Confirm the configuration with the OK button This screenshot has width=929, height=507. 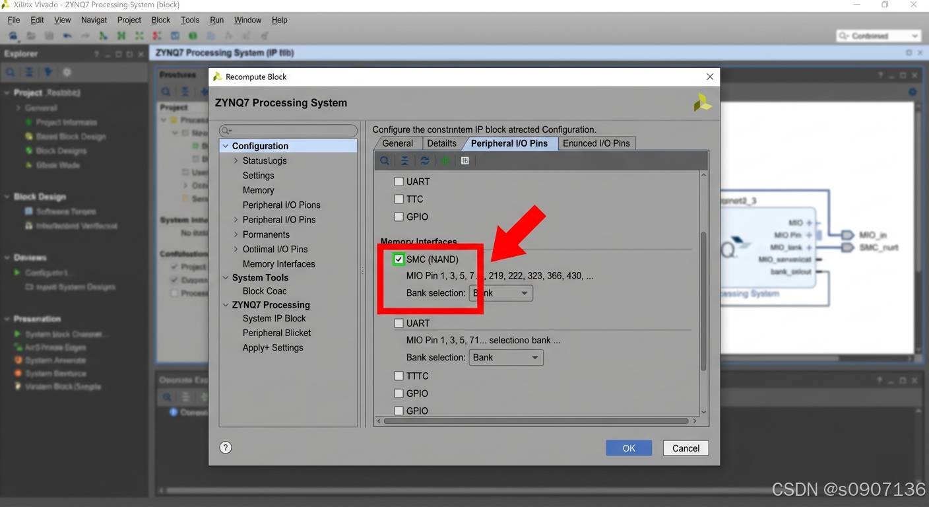629,448
